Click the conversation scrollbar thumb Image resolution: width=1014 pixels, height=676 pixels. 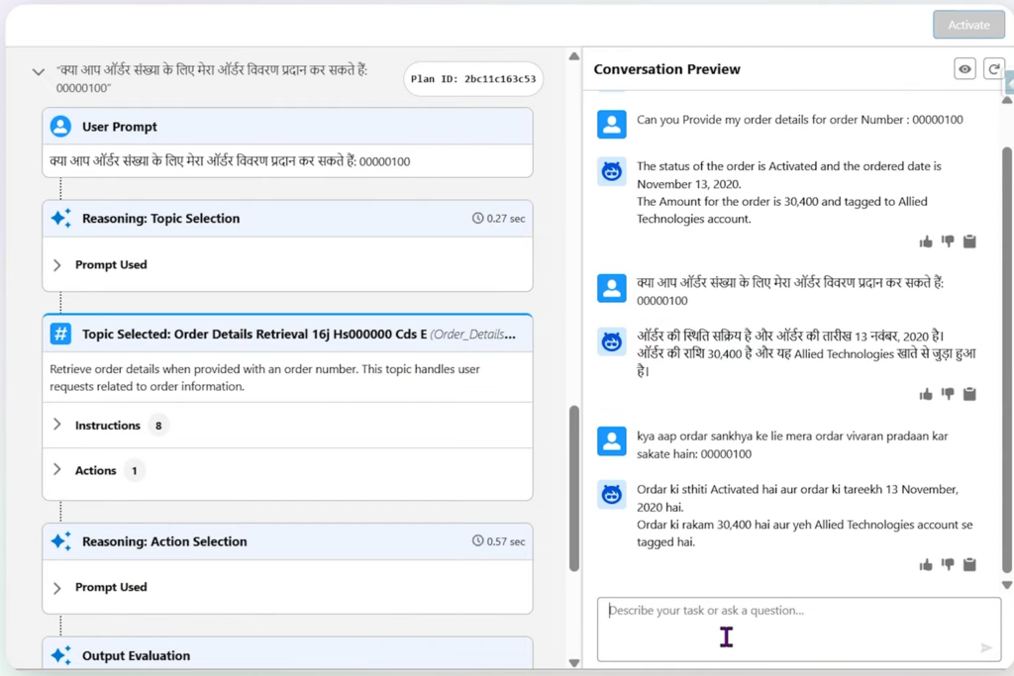pos(1007,360)
